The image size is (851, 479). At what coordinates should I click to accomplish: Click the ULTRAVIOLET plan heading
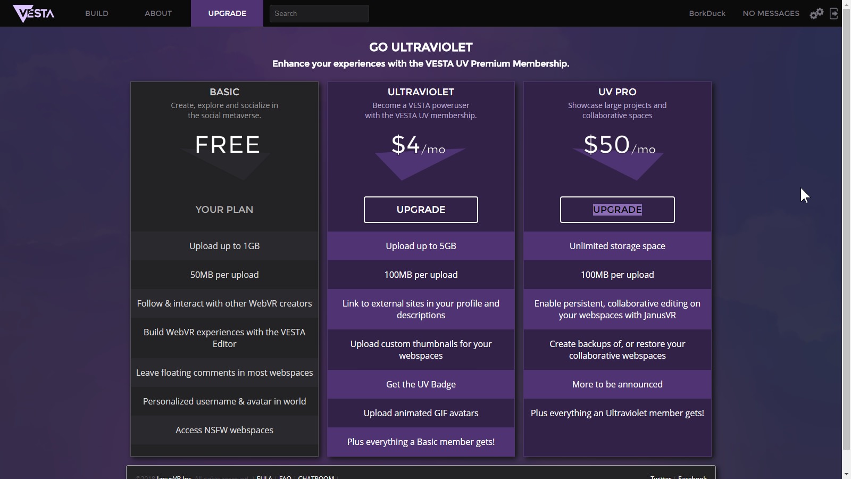pyautogui.click(x=421, y=92)
